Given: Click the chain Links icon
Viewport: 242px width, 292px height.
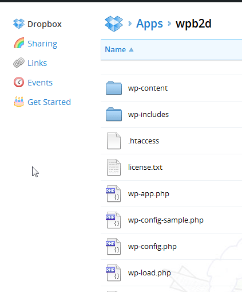Looking at the screenshot, I should 19,63.
